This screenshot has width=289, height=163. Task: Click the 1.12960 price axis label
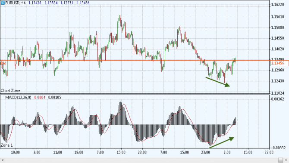point(278,70)
